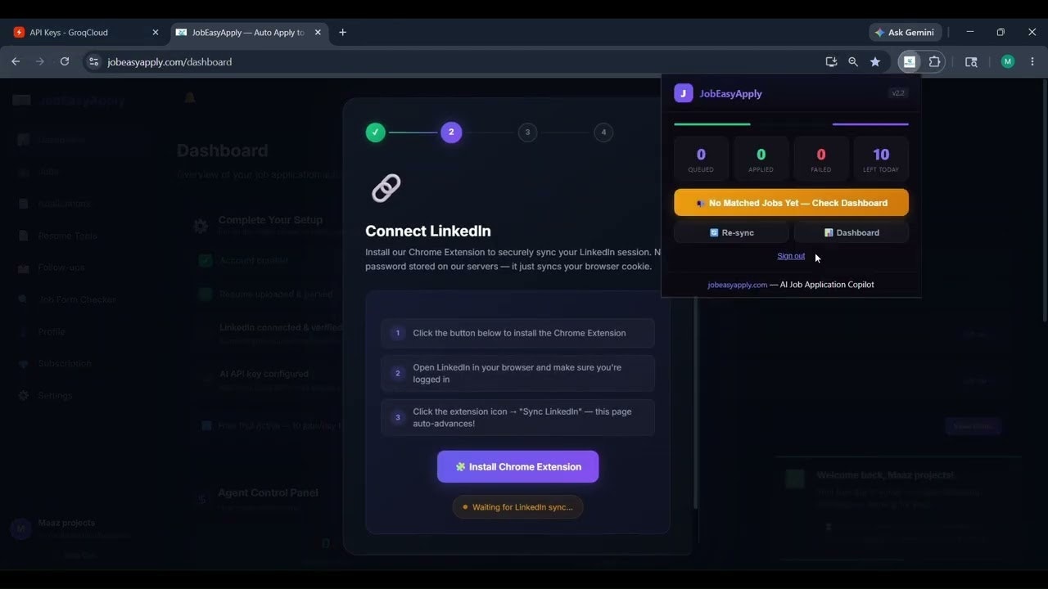Viewport: 1048px width, 589px height.
Task: Open the tab search side panel icon
Action: (x=971, y=61)
